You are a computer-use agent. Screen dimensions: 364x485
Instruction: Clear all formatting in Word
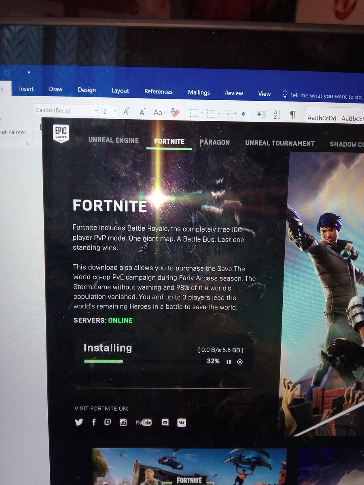coord(175,112)
